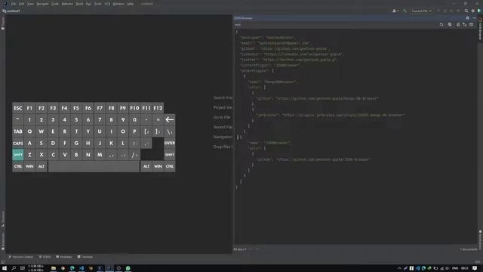Open IDE settings gear in main toolbar
This screenshot has width=483, height=272.
473,11
